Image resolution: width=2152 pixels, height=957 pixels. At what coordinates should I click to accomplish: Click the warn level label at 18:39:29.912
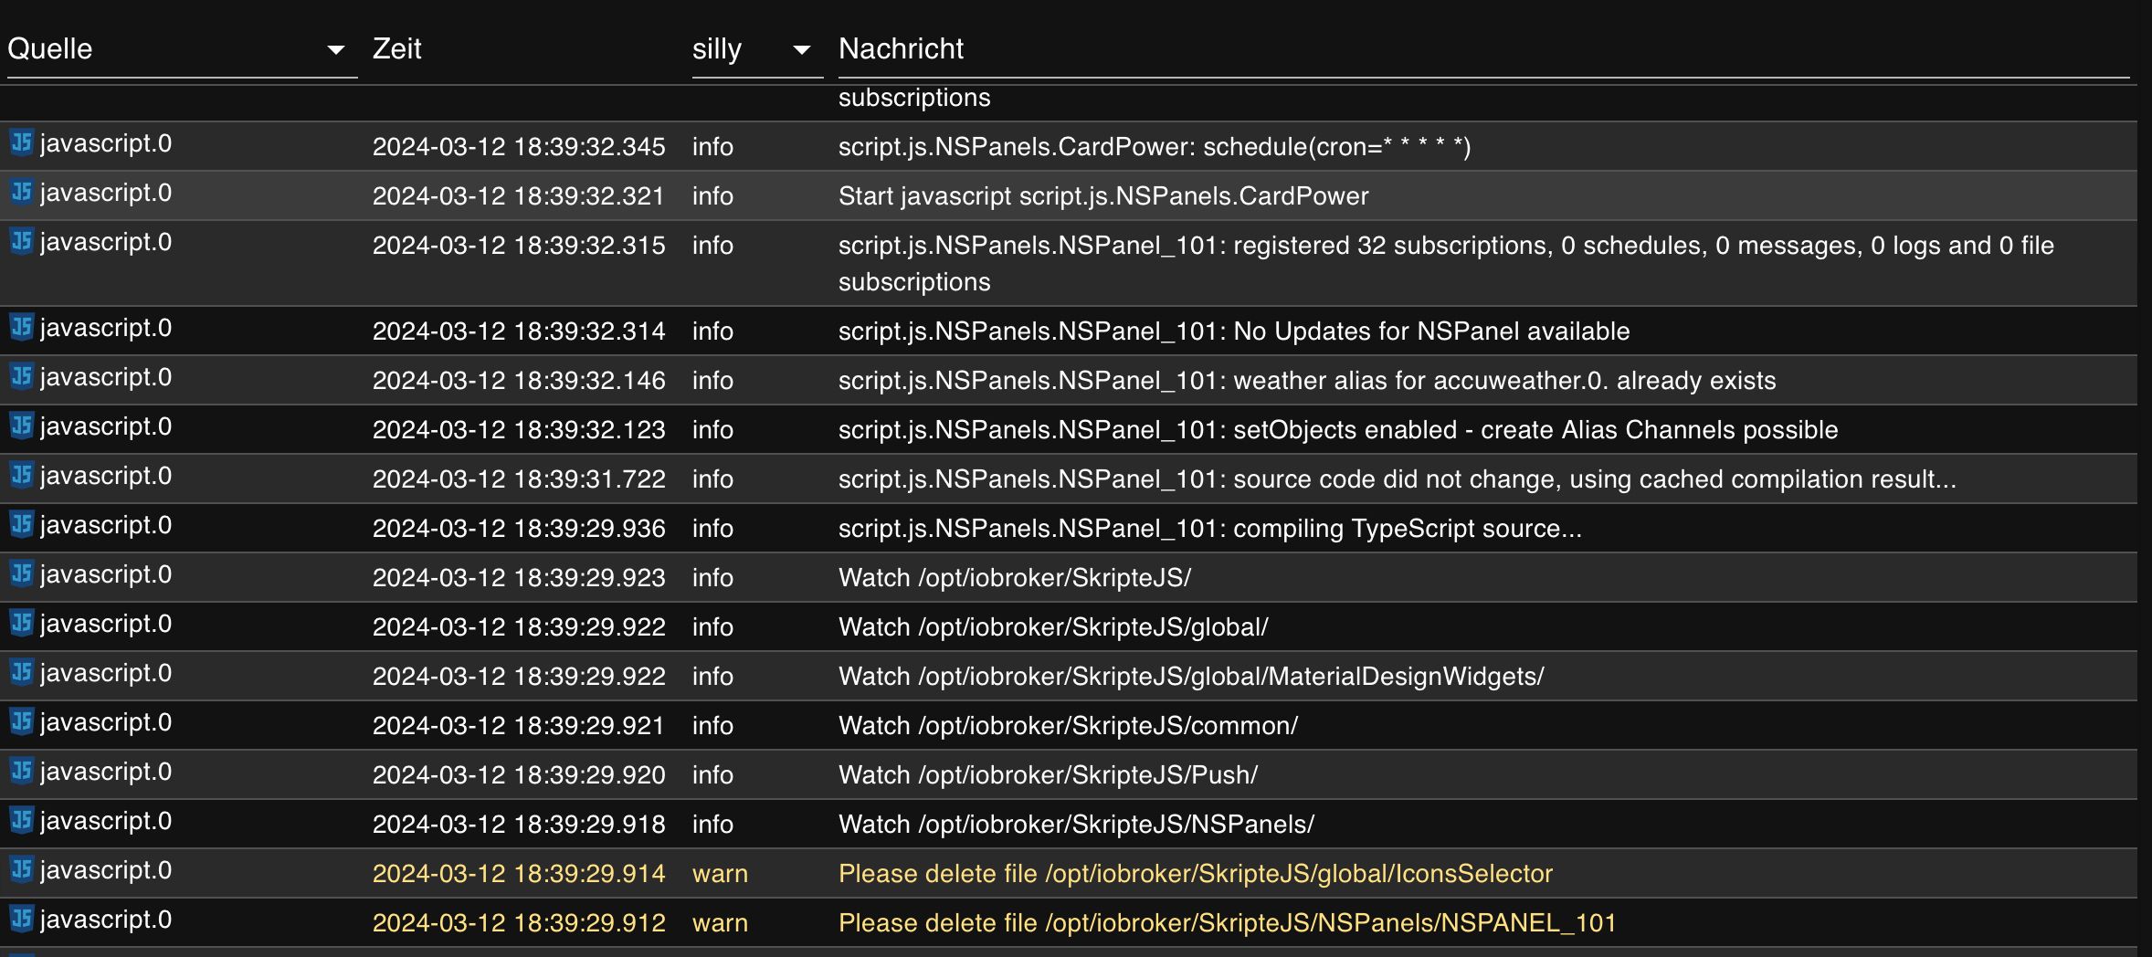[x=720, y=923]
